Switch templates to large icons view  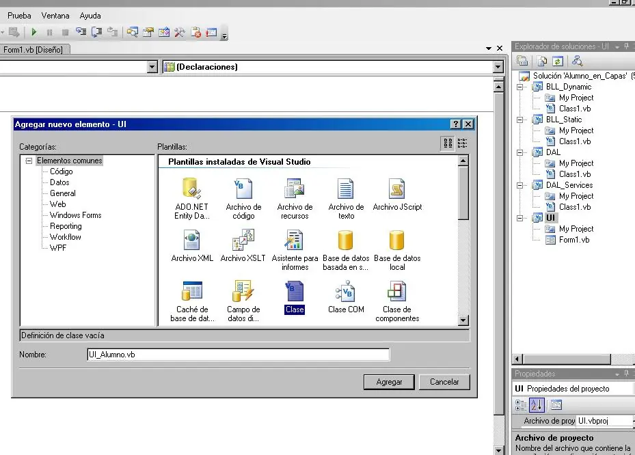[448, 143]
